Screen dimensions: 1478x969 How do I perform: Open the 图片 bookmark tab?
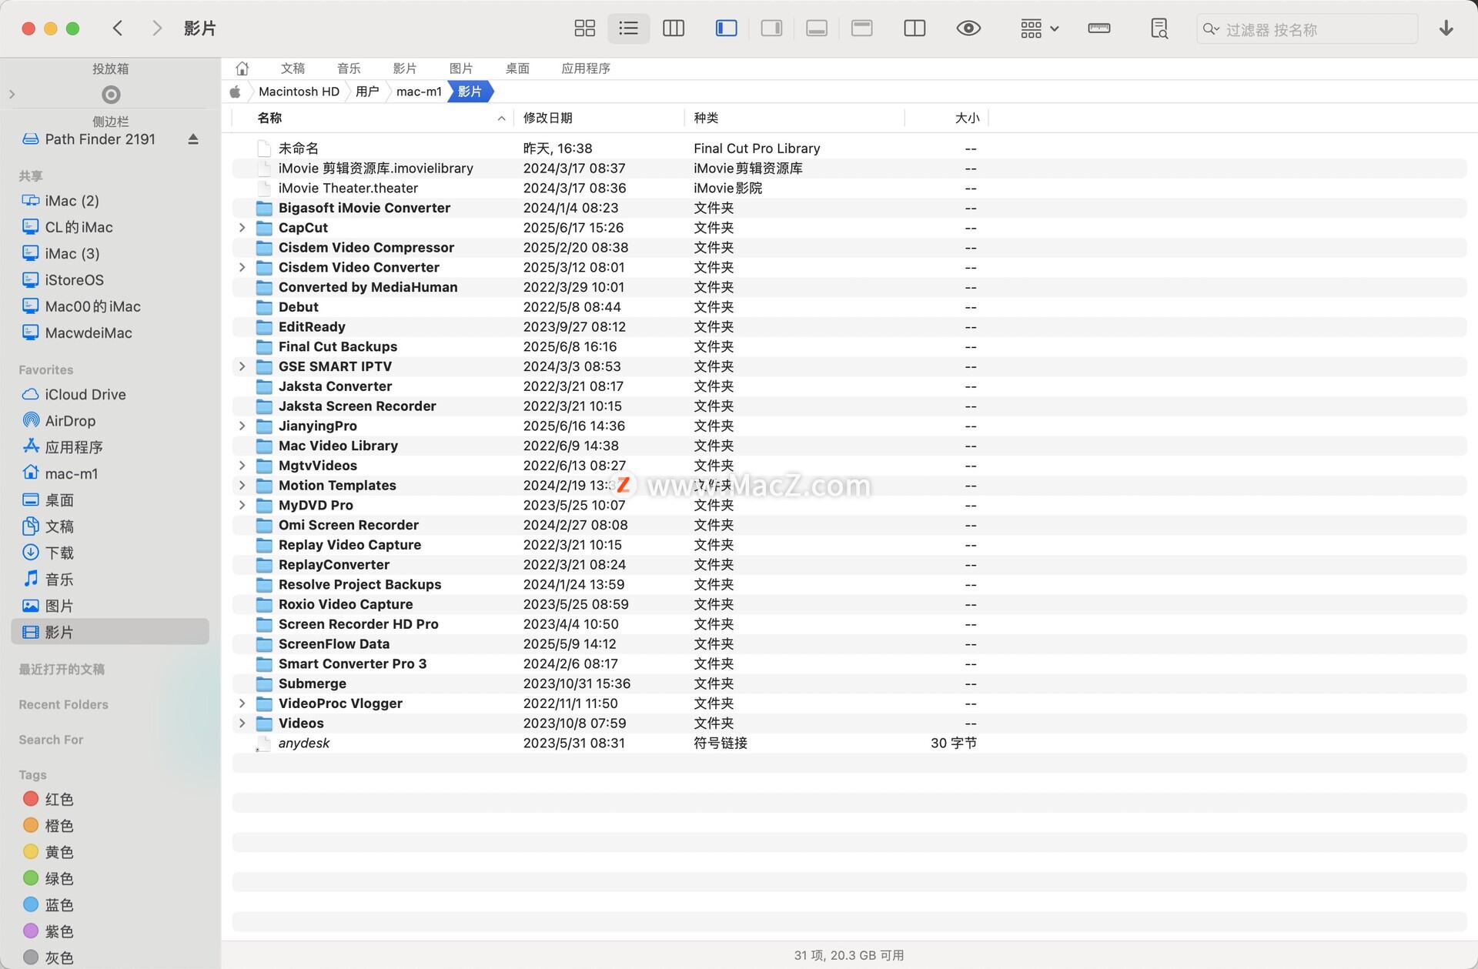pyautogui.click(x=461, y=68)
